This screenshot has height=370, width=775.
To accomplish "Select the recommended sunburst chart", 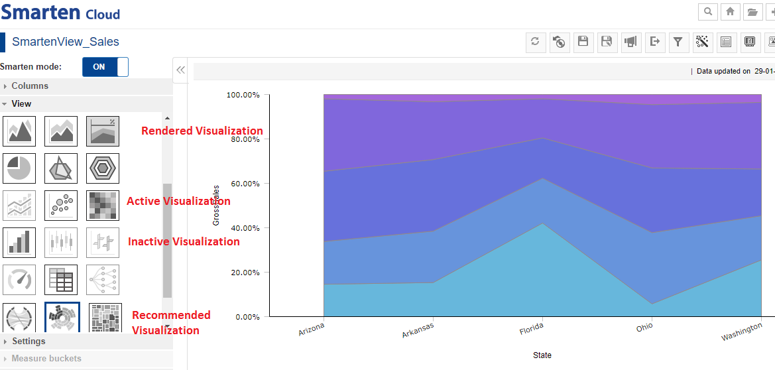I will (x=62, y=318).
